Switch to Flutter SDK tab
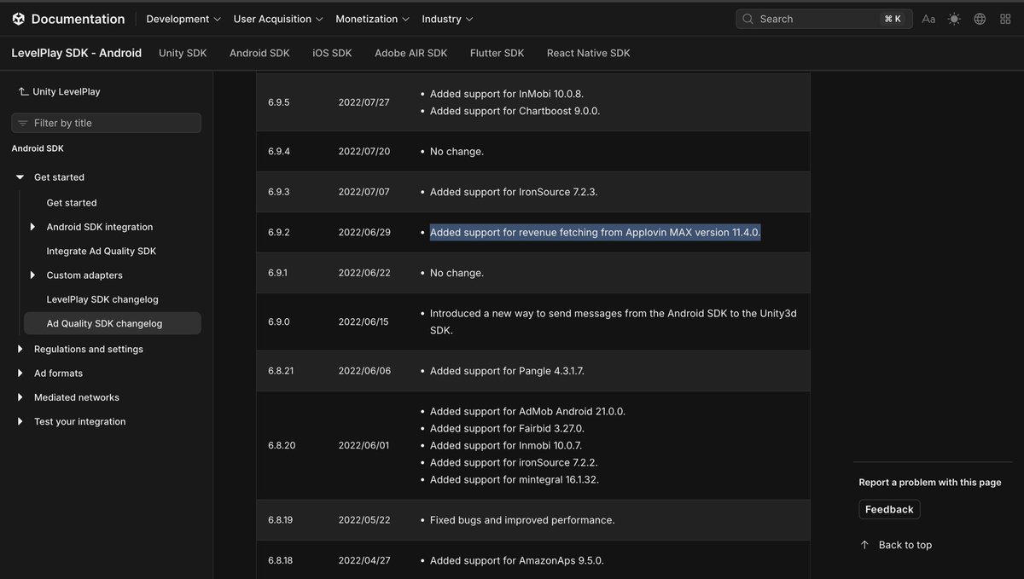The height and width of the screenshot is (579, 1024). 497,53
